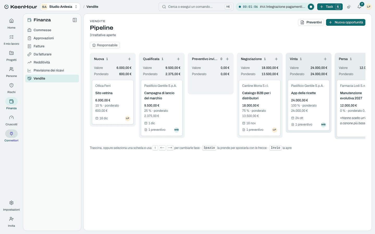Click the Task button

[x=330, y=7]
